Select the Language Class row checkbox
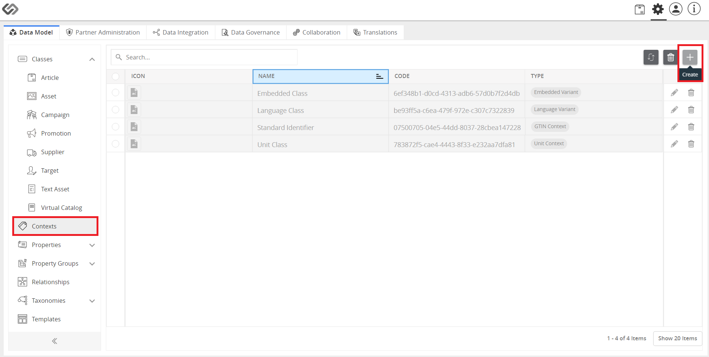The width and height of the screenshot is (709, 357). (x=116, y=110)
